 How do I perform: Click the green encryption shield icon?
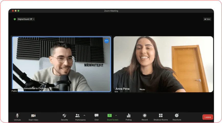15,19
